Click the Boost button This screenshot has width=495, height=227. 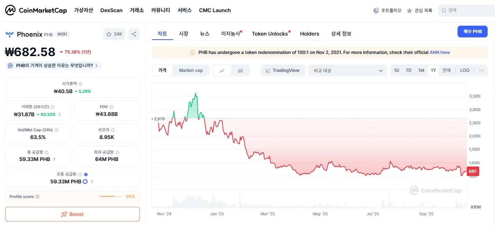[72, 214]
